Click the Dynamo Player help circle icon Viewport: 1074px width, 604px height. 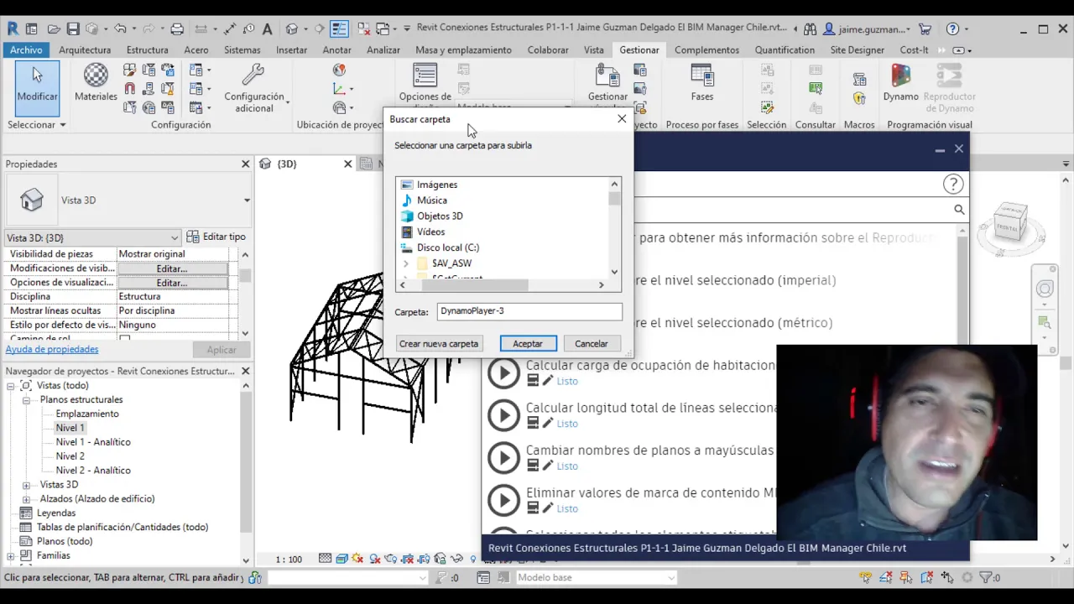[953, 184]
